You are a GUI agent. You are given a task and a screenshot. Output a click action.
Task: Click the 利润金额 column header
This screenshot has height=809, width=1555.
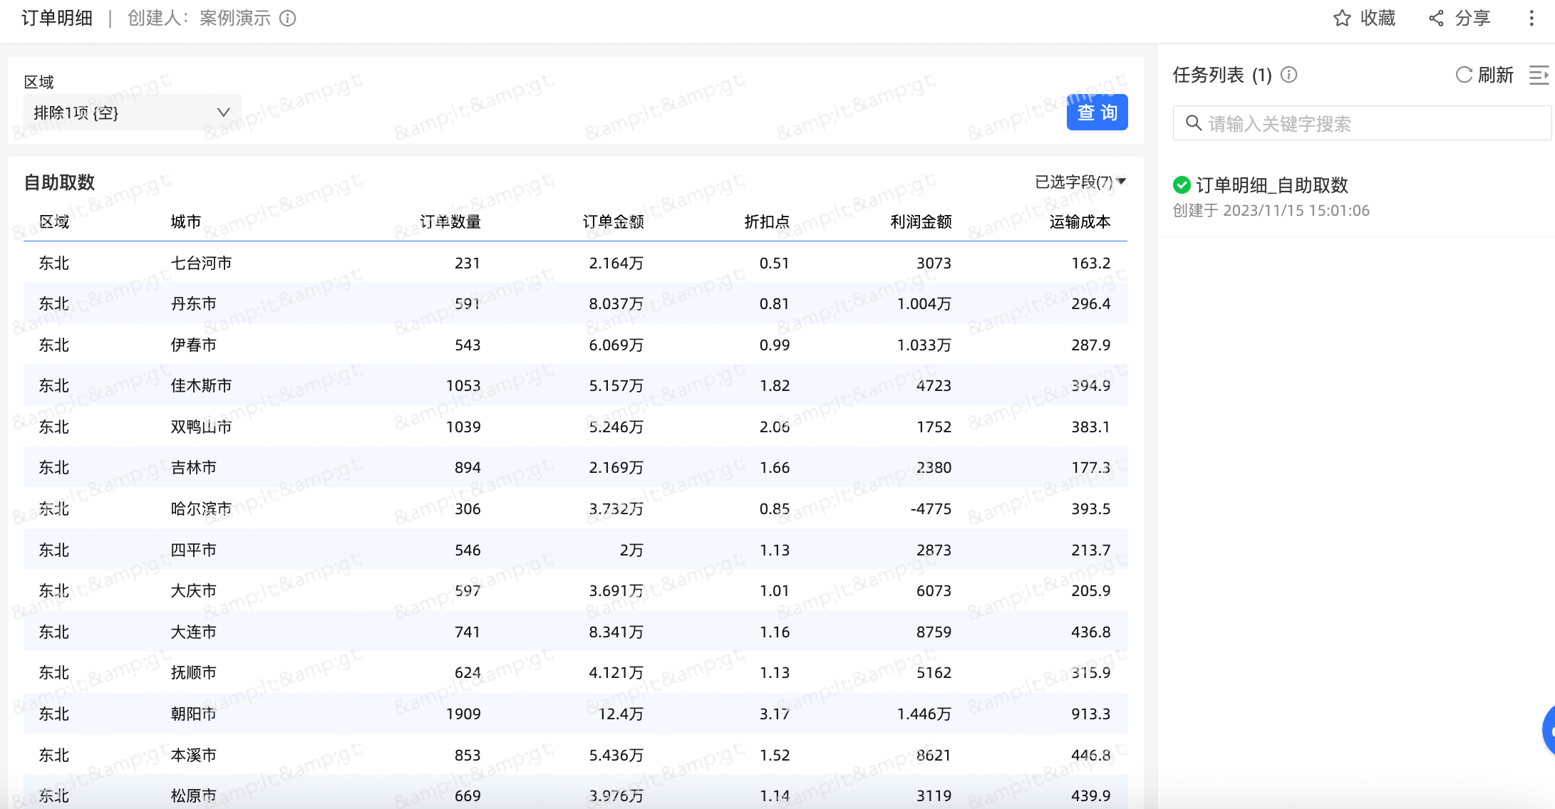(921, 222)
